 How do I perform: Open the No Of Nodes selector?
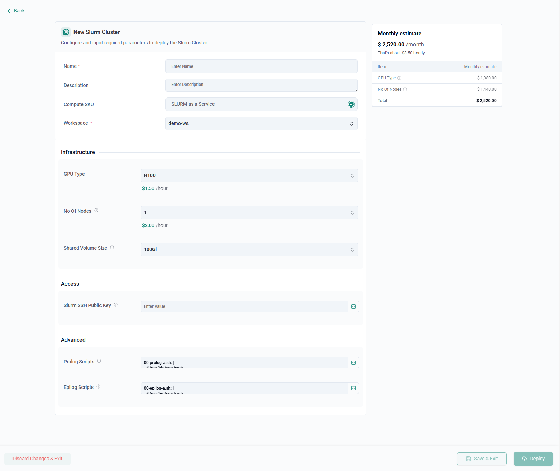tap(249, 213)
